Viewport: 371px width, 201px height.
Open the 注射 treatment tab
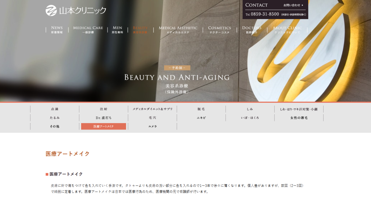pyautogui.click(x=104, y=109)
